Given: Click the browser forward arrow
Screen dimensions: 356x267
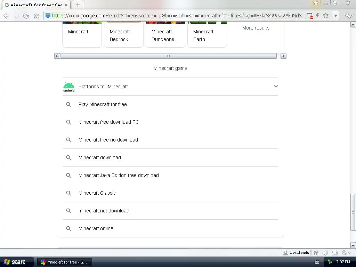Looking at the screenshot, I should click(16, 15).
